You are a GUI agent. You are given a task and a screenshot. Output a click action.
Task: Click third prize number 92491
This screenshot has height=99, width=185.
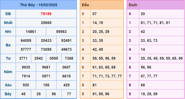[67, 40]
